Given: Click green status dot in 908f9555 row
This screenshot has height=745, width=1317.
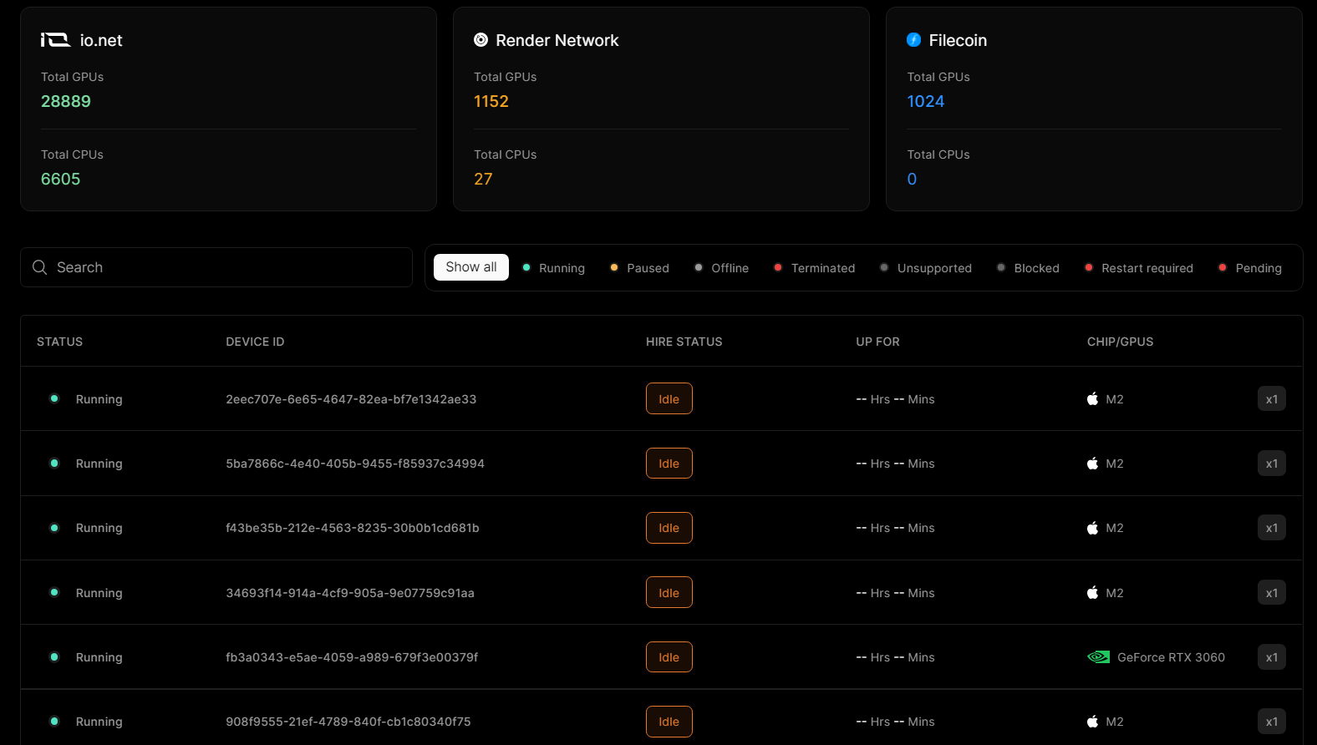Looking at the screenshot, I should [54, 721].
